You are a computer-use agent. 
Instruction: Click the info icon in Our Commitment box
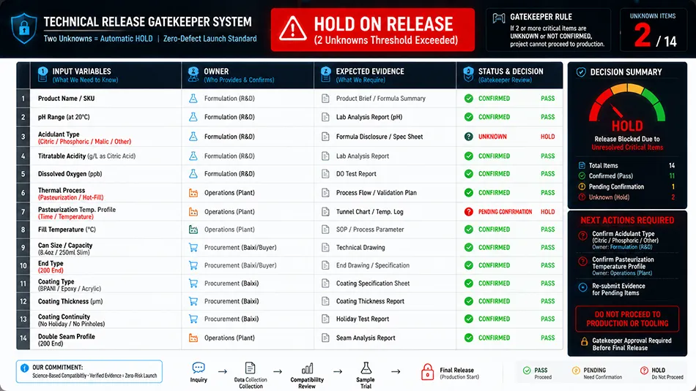tap(25, 368)
